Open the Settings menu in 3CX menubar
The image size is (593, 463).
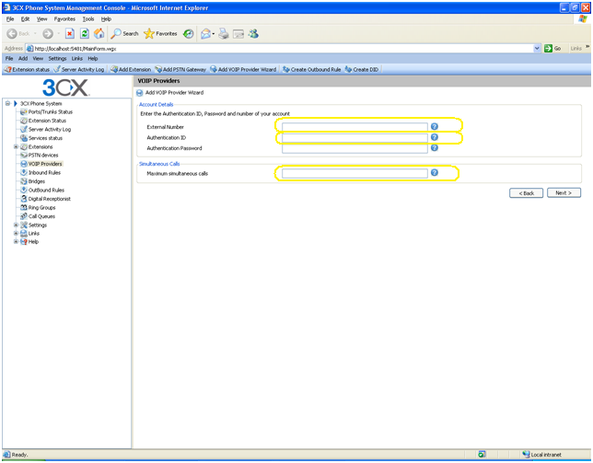57,58
